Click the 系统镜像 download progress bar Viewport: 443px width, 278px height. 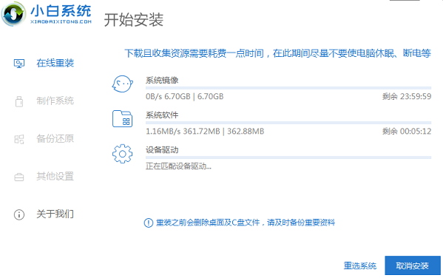click(x=288, y=88)
